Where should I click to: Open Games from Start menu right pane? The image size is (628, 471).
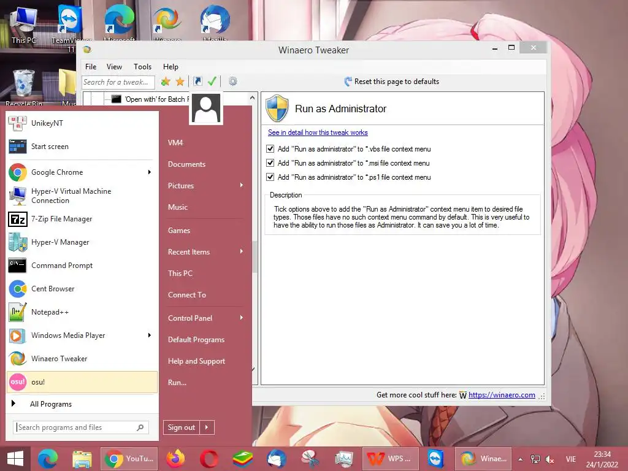tap(179, 231)
